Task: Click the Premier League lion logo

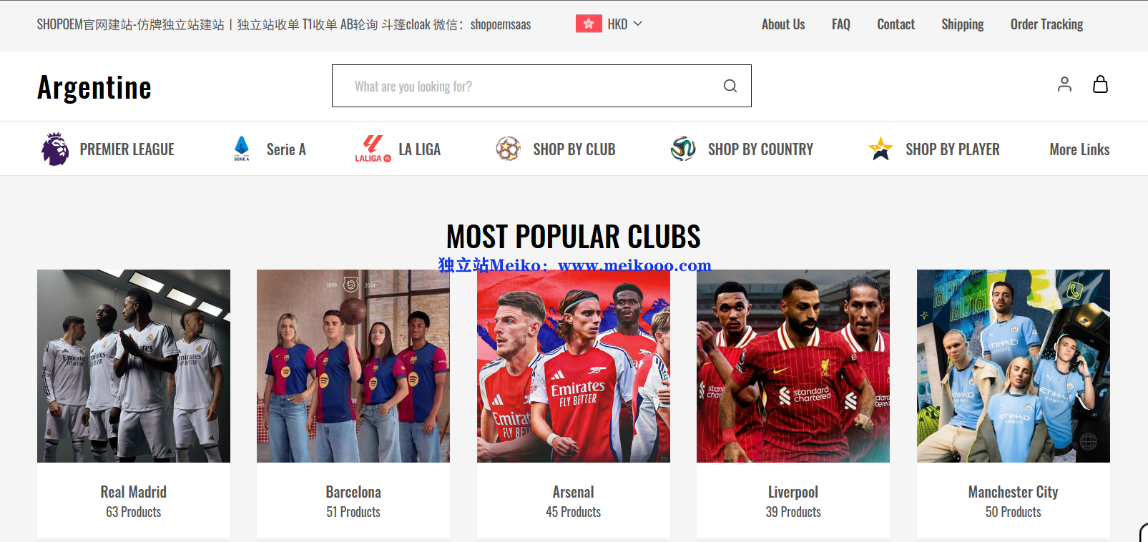Action: pyautogui.click(x=55, y=149)
